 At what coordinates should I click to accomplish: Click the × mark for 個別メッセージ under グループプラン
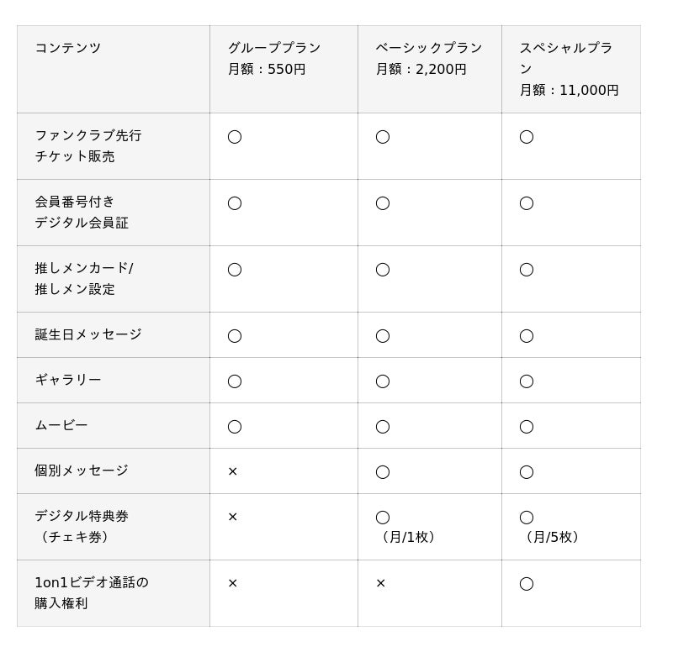click(x=233, y=471)
